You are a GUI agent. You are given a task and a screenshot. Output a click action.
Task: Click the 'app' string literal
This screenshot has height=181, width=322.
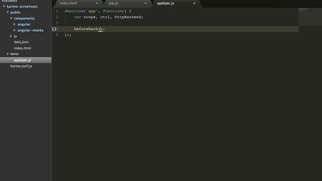click(x=92, y=11)
